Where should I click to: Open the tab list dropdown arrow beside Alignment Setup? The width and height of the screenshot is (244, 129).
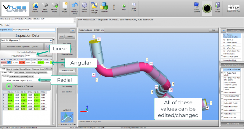pyautogui.click(x=46, y=69)
